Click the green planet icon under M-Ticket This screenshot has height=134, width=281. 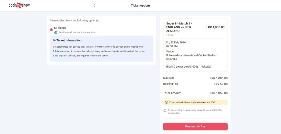pyautogui.click(x=56, y=32)
